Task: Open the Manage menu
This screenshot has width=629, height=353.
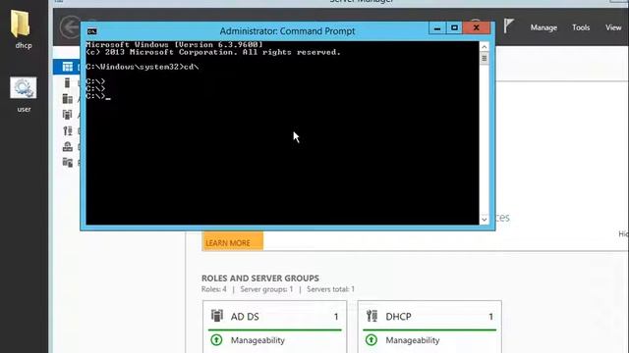Action: 543,27
